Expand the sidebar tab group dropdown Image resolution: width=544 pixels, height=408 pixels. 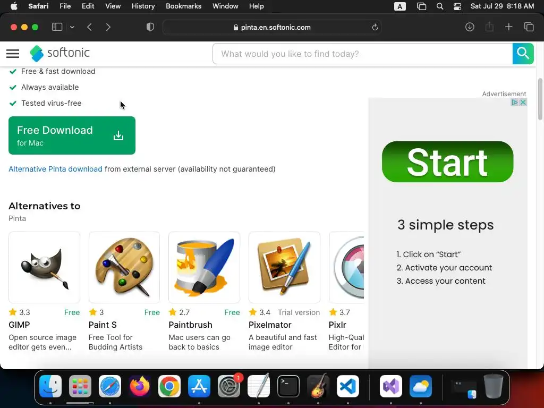(x=72, y=27)
